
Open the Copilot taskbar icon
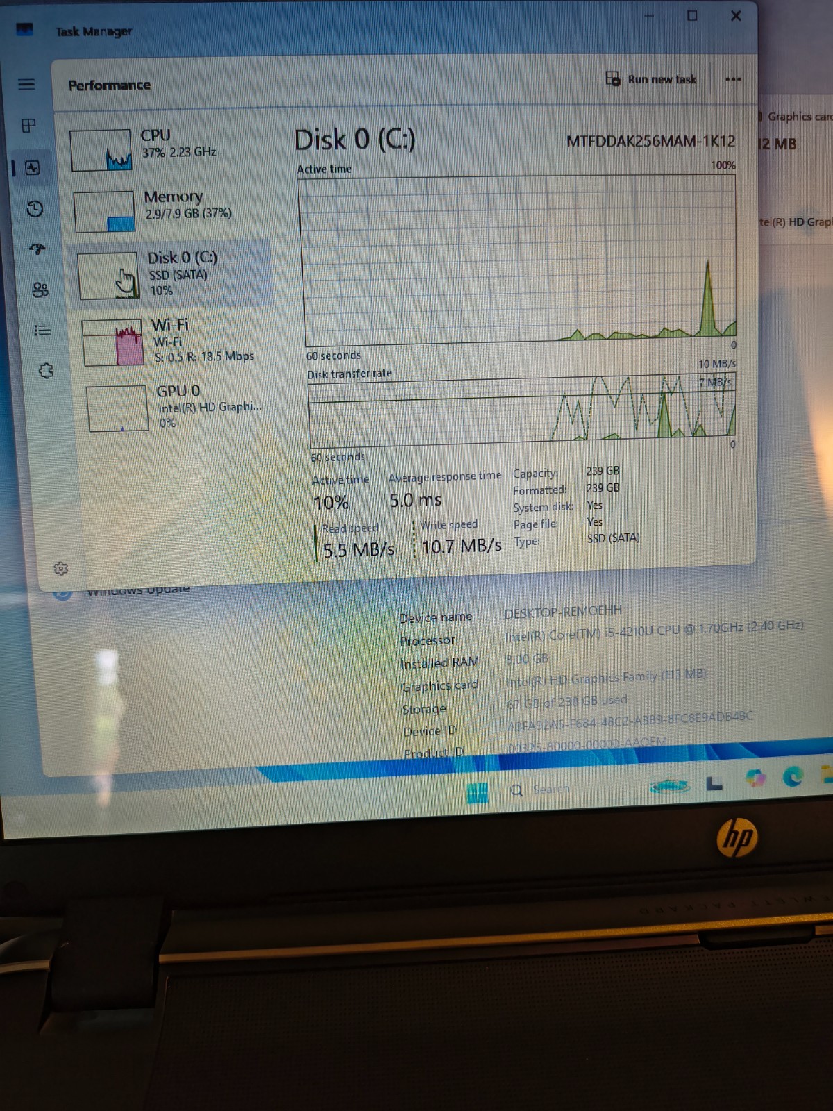755,778
